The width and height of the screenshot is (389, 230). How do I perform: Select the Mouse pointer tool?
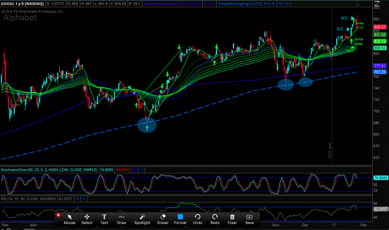point(70,219)
